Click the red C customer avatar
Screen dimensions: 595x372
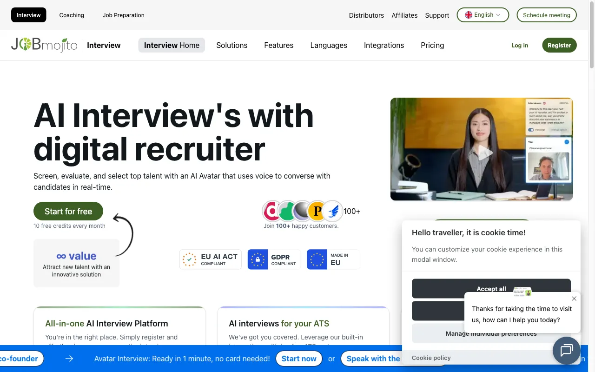point(271,211)
